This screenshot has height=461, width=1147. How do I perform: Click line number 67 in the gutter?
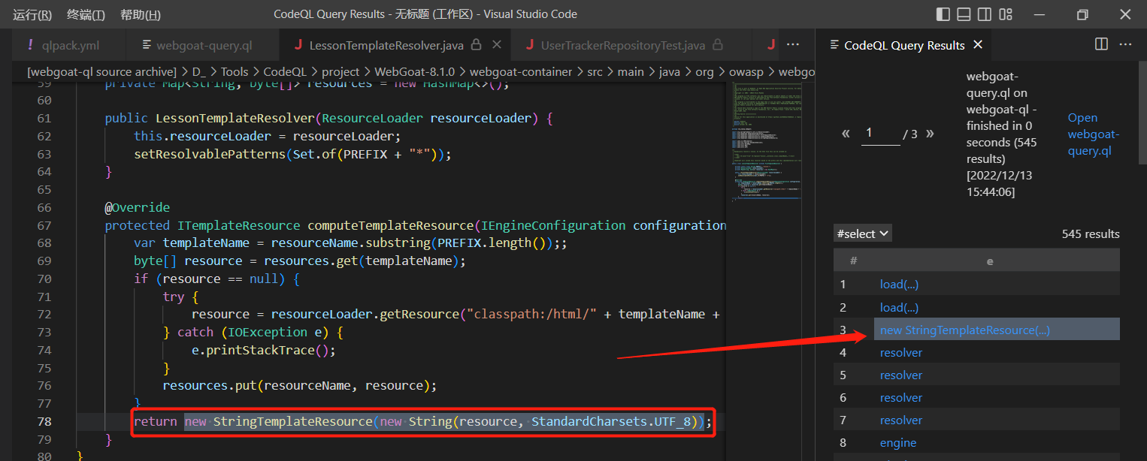pos(44,225)
